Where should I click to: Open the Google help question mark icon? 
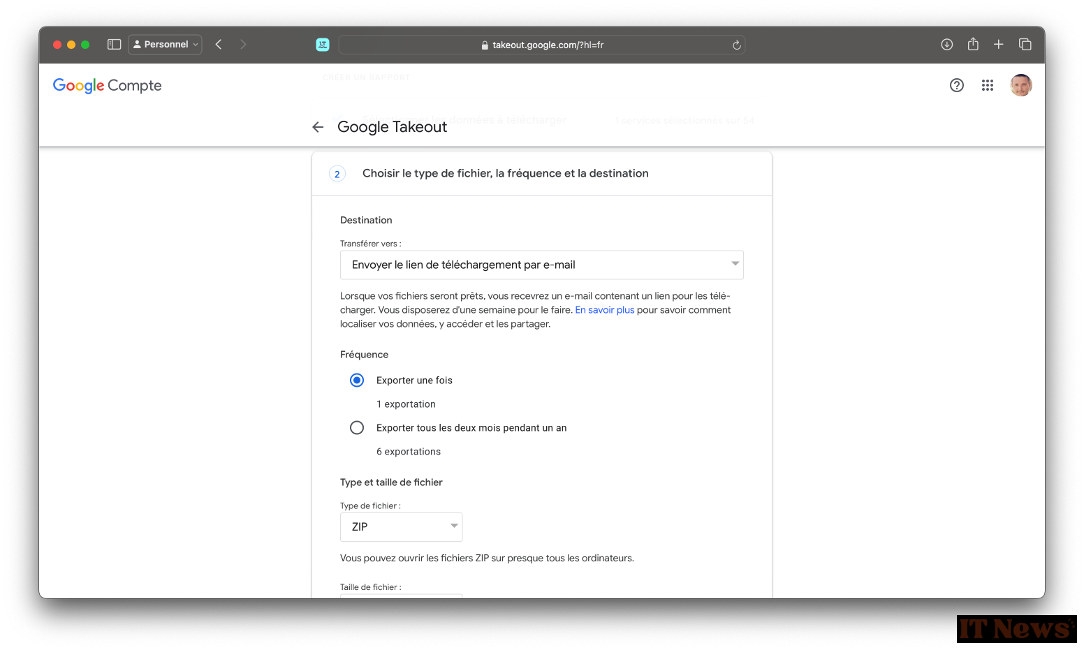pos(957,85)
